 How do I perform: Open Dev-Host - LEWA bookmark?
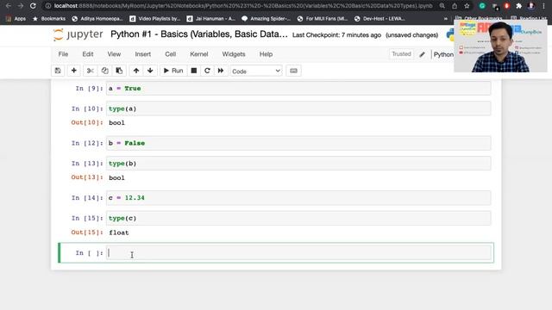tap(379, 19)
